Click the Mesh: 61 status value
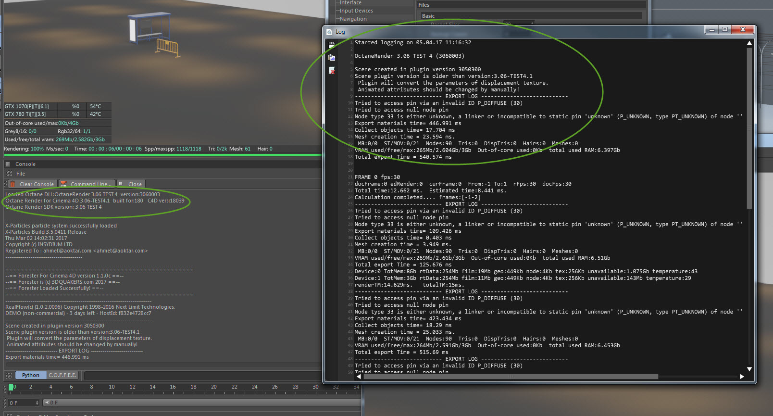 240,149
